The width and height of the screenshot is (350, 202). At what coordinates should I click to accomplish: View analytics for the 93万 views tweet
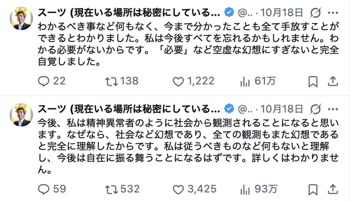[245, 190]
